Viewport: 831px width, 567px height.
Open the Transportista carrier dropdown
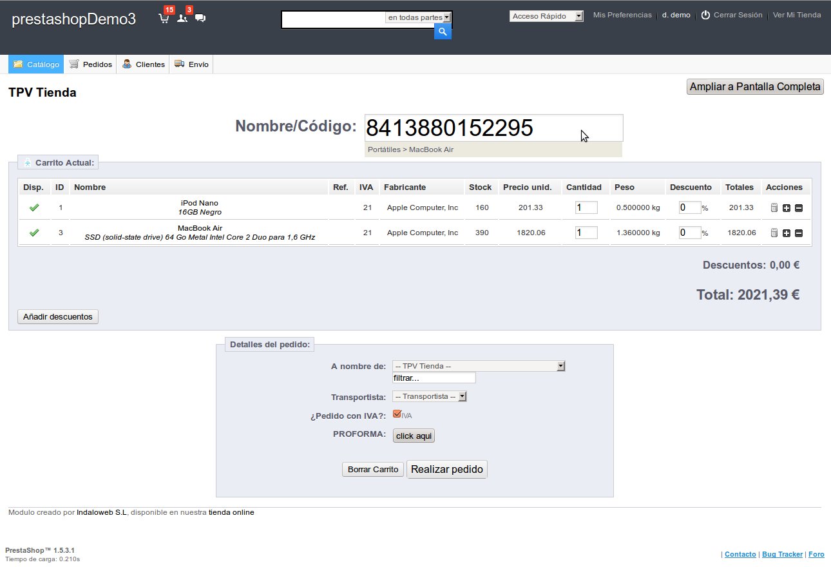pos(430,396)
